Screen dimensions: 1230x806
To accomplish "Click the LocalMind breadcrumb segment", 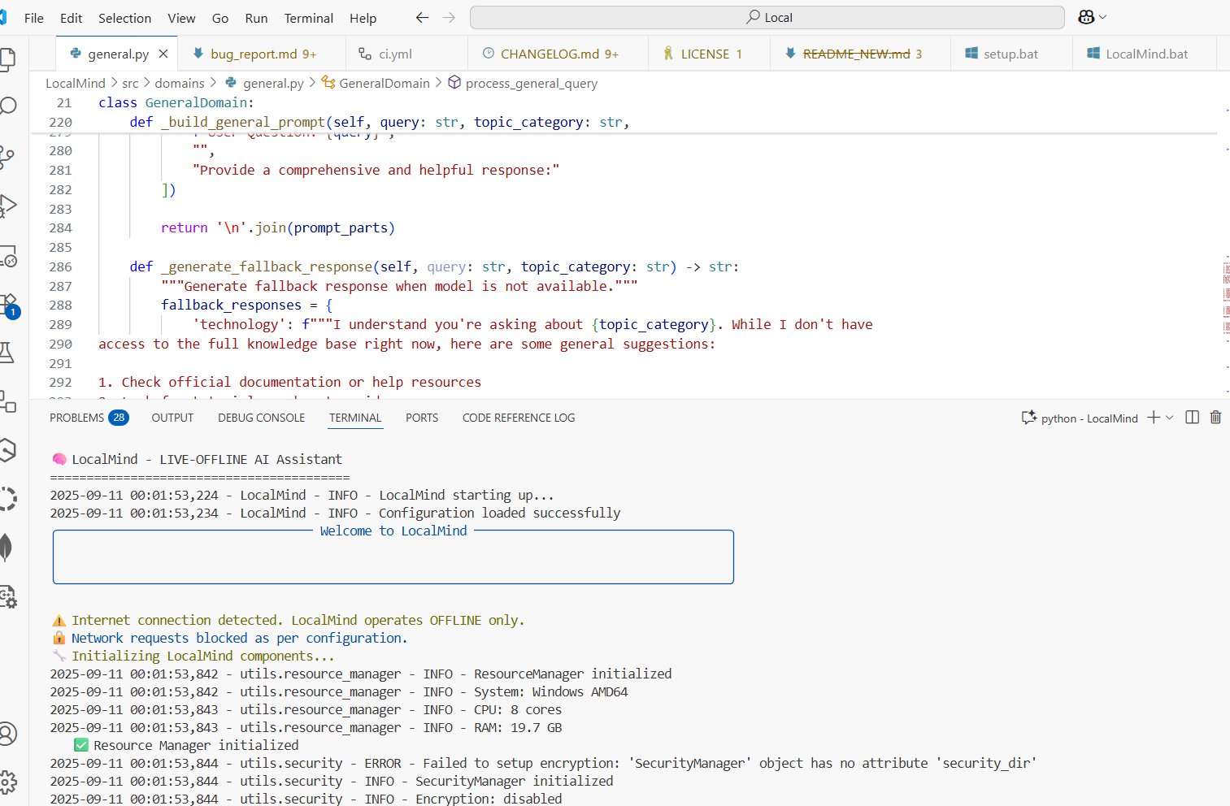I will pos(76,83).
